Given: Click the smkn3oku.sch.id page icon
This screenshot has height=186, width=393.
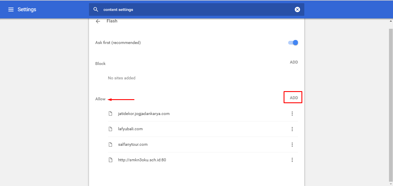Looking at the screenshot, I should point(110,160).
